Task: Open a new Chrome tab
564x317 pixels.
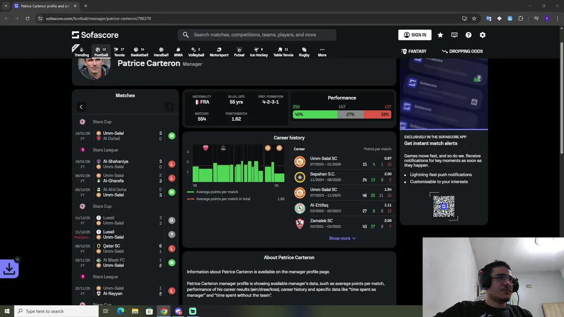Action: [85, 6]
